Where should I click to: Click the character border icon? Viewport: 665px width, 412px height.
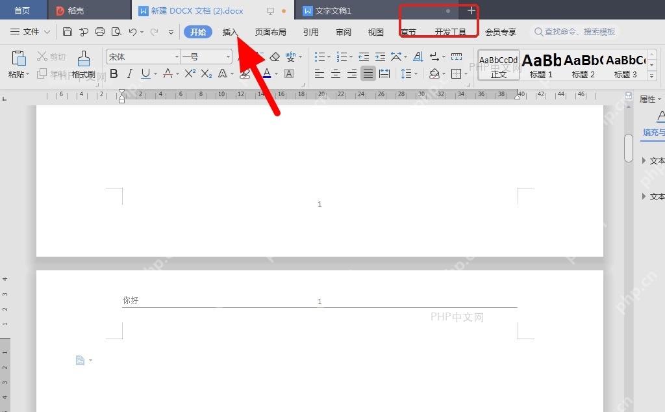point(289,74)
